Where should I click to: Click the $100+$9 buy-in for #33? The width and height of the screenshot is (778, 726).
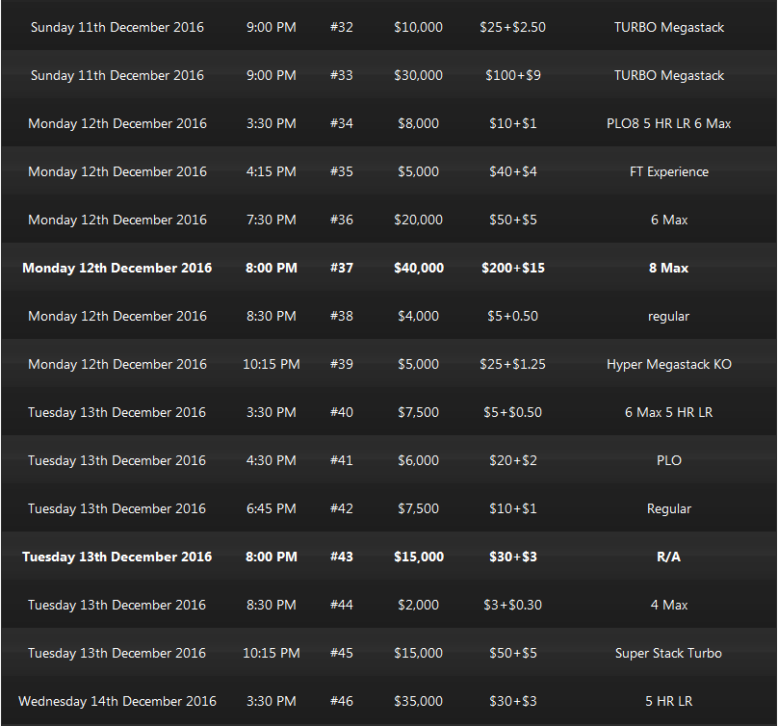(512, 75)
